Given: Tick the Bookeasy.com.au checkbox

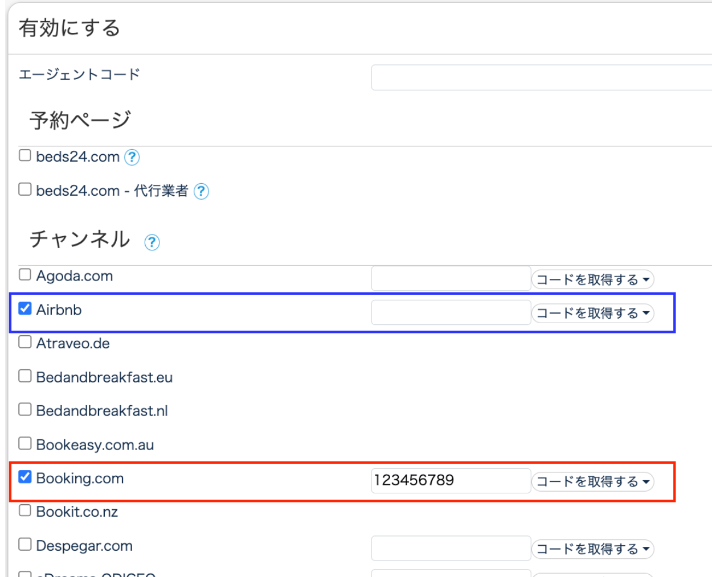Looking at the screenshot, I should pyautogui.click(x=25, y=443).
